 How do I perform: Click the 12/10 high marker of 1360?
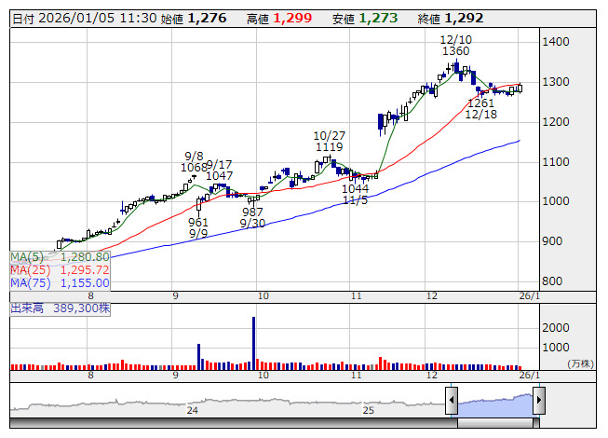click(x=456, y=51)
